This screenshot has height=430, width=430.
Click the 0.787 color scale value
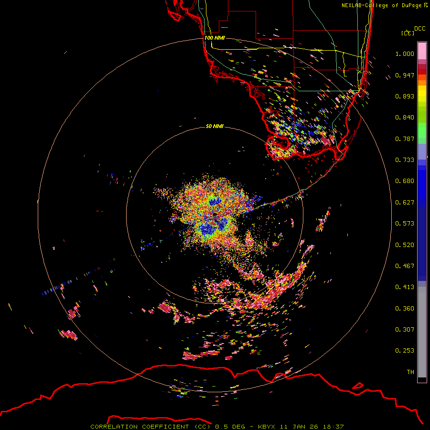405,139
